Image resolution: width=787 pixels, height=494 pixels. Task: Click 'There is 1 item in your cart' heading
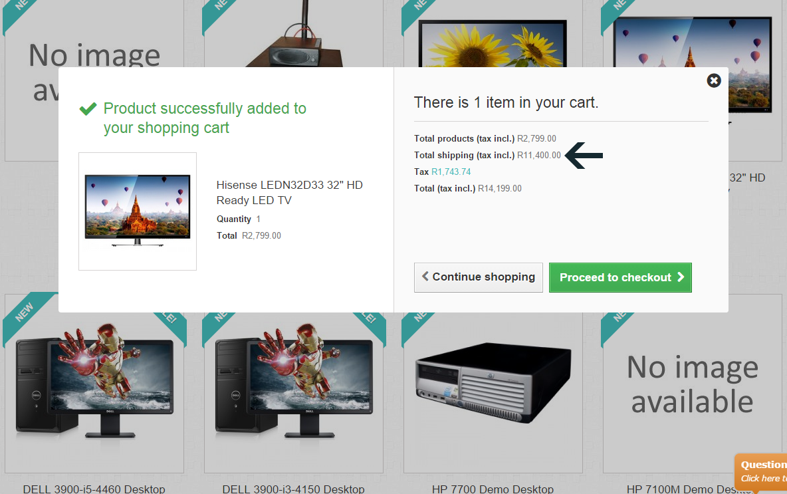506,102
